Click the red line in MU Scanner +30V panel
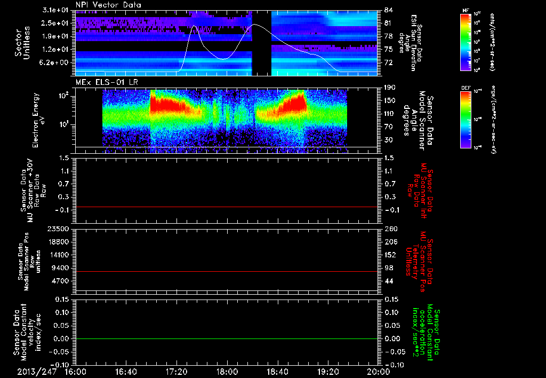The image size is (546, 378). (x=227, y=207)
